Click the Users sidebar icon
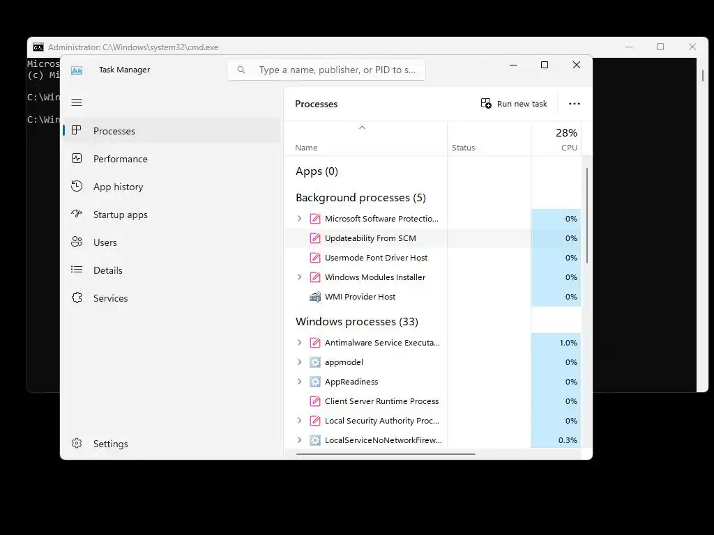The width and height of the screenshot is (714, 535). [77, 242]
